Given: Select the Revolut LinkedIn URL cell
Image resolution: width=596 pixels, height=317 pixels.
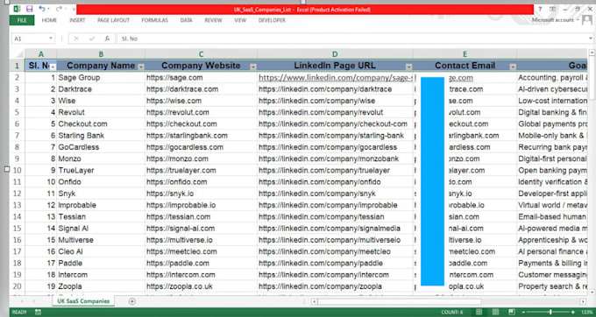Looking at the screenshot, I should tap(335, 112).
